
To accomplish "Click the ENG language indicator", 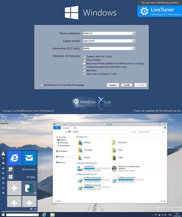I will click(170, 215).
